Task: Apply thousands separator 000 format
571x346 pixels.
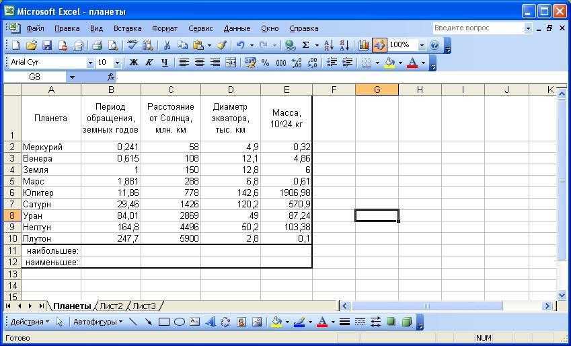Action: (x=280, y=63)
